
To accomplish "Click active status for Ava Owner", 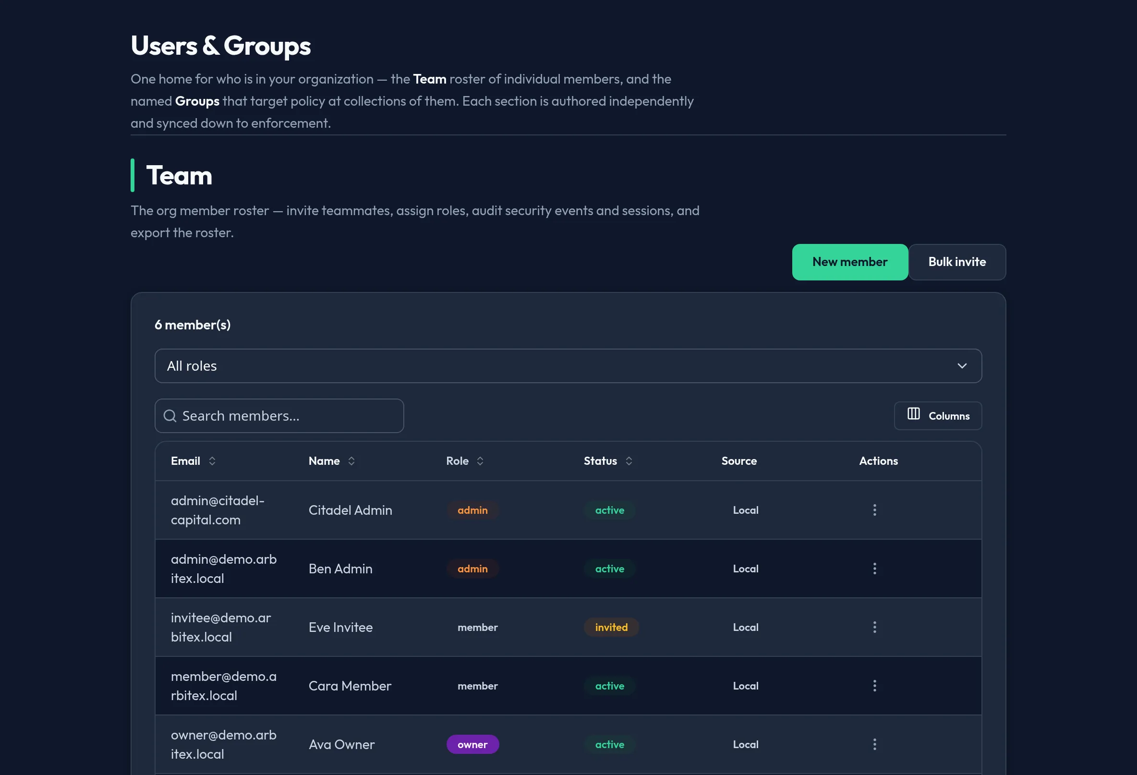I will [x=610, y=744].
